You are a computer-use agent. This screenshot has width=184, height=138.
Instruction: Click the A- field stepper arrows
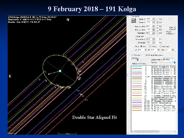(146, 50)
